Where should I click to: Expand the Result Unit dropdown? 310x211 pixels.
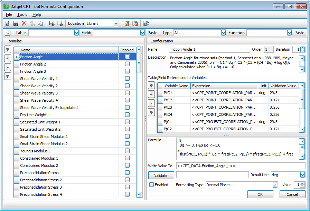(x=302, y=175)
